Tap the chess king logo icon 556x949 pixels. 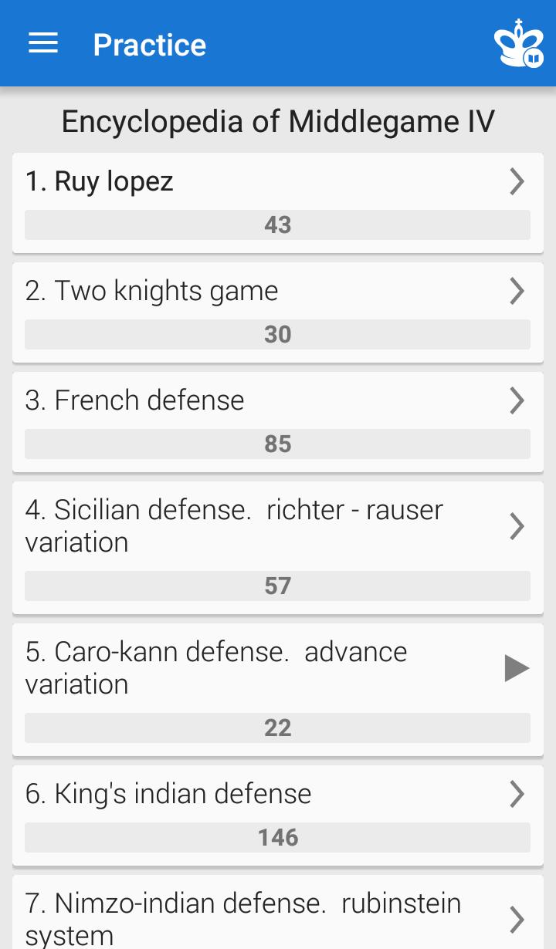tap(519, 45)
